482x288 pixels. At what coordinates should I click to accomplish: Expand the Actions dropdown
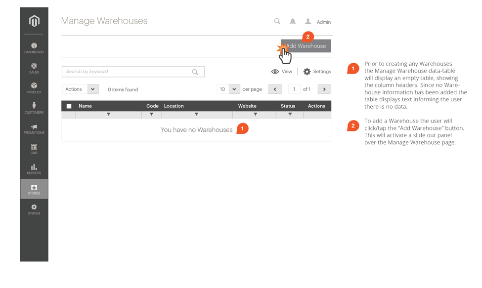point(92,89)
